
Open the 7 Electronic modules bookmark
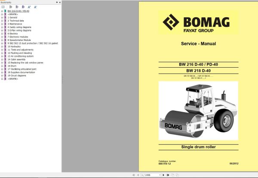18,37
